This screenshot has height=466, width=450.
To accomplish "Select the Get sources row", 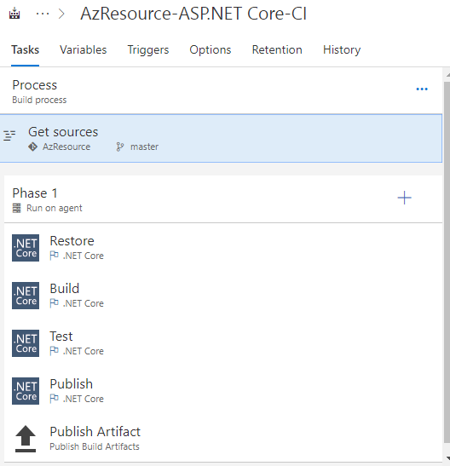I will 221,139.
